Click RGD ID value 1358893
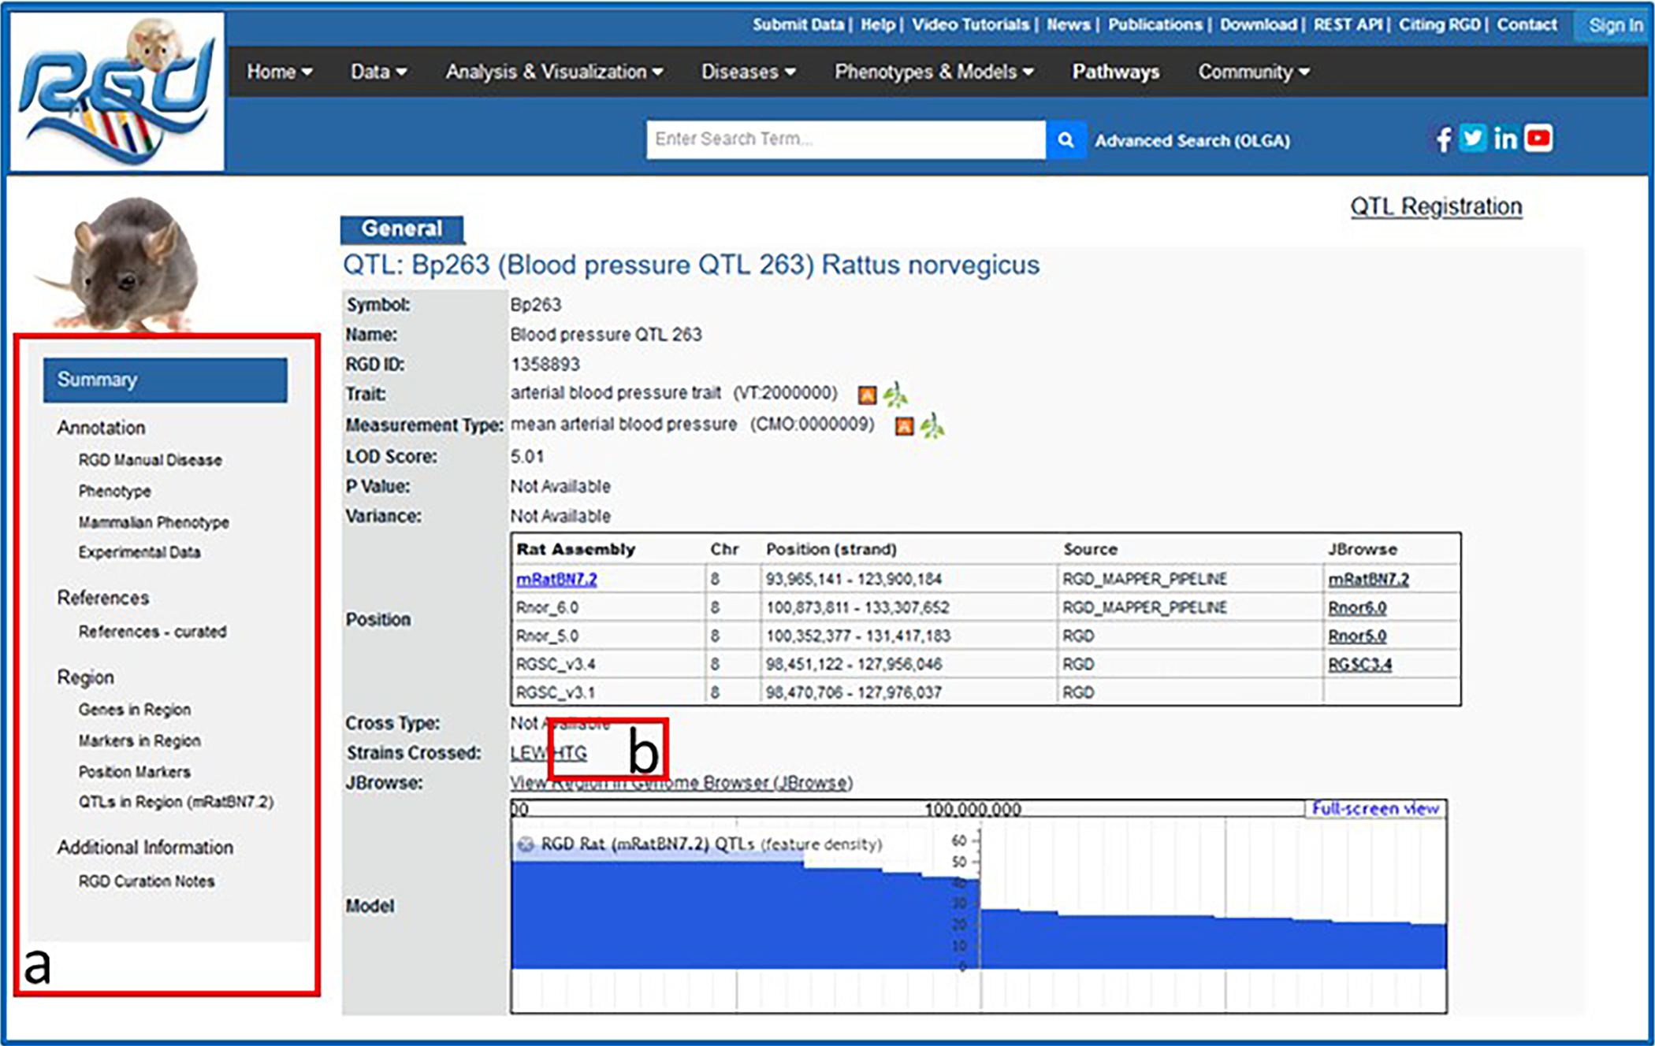The image size is (1655, 1046). coord(545,365)
